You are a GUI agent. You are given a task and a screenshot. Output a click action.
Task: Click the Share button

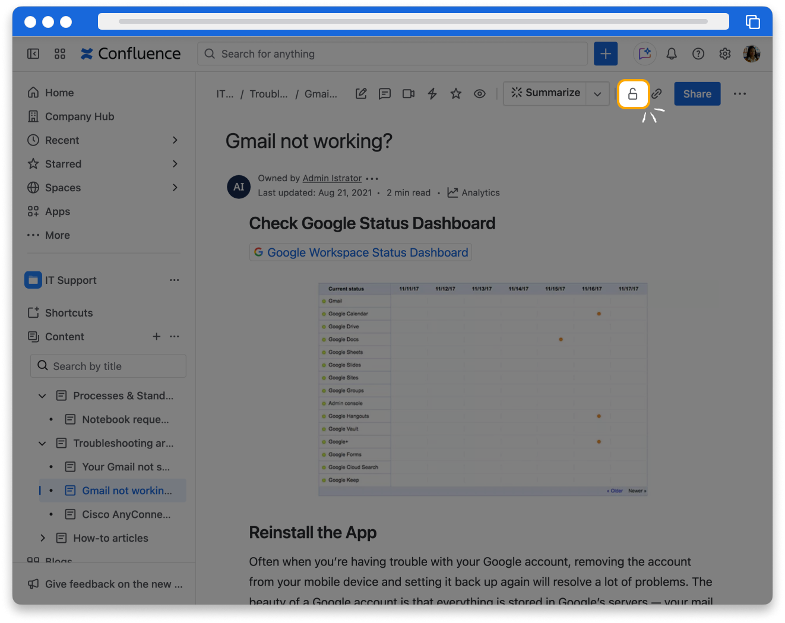pyautogui.click(x=697, y=94)
